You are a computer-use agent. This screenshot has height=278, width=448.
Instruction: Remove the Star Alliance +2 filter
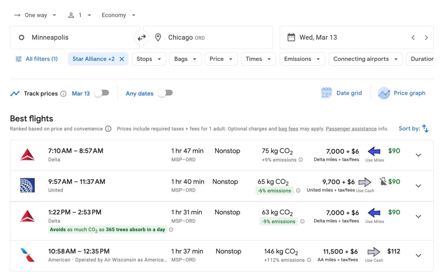coord(122,59)
